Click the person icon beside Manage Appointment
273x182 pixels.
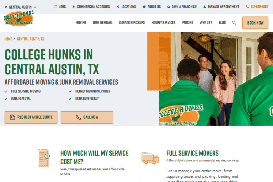point(205,7)
